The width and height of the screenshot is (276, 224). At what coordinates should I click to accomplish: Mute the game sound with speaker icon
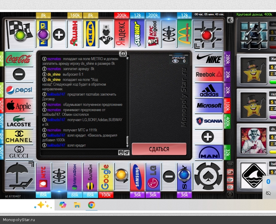[x=230, y=20]
